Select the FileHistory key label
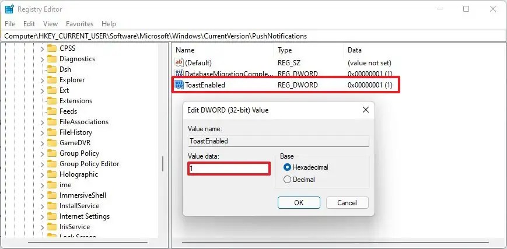 (76, 132)
